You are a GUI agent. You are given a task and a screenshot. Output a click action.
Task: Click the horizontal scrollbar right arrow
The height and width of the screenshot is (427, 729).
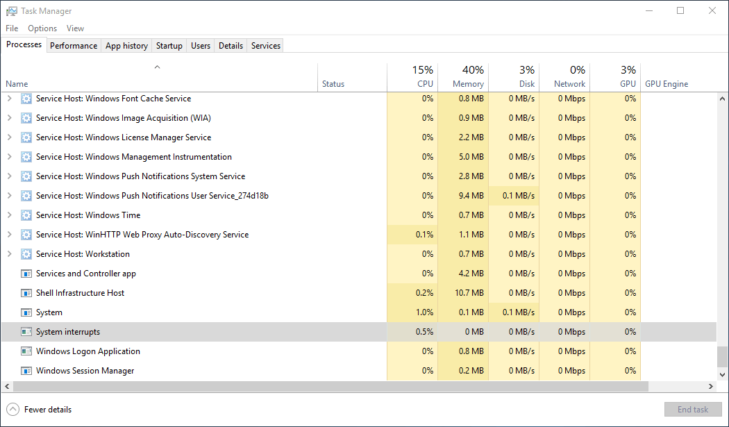tap(711, 386)
